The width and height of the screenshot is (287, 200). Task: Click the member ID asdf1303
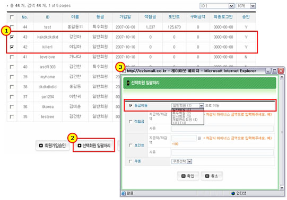[48, 67]
